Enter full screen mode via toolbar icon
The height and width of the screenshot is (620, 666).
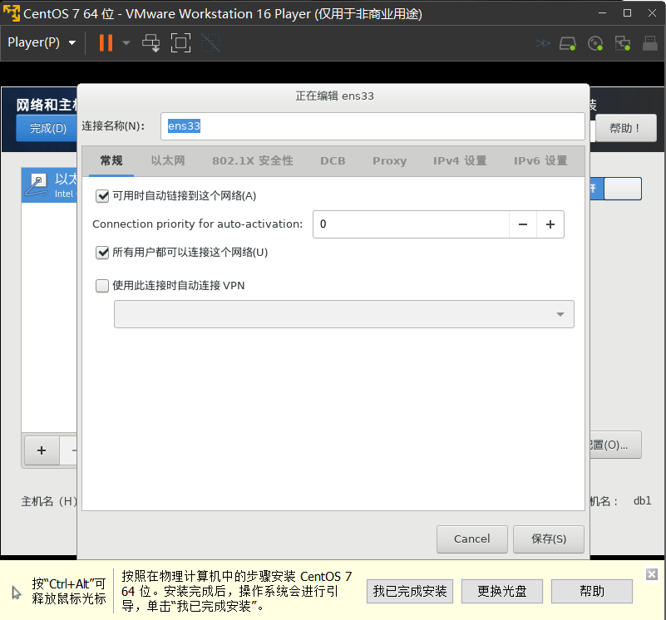(x=180, y=42)
